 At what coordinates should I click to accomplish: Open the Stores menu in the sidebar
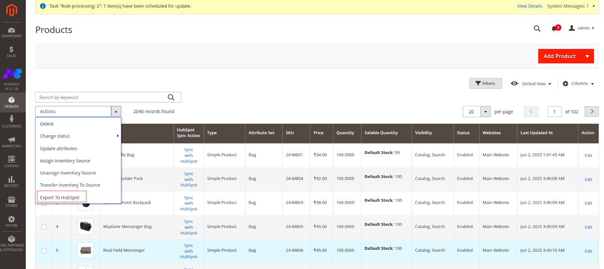pyautogui.click(x=11, y=202)
